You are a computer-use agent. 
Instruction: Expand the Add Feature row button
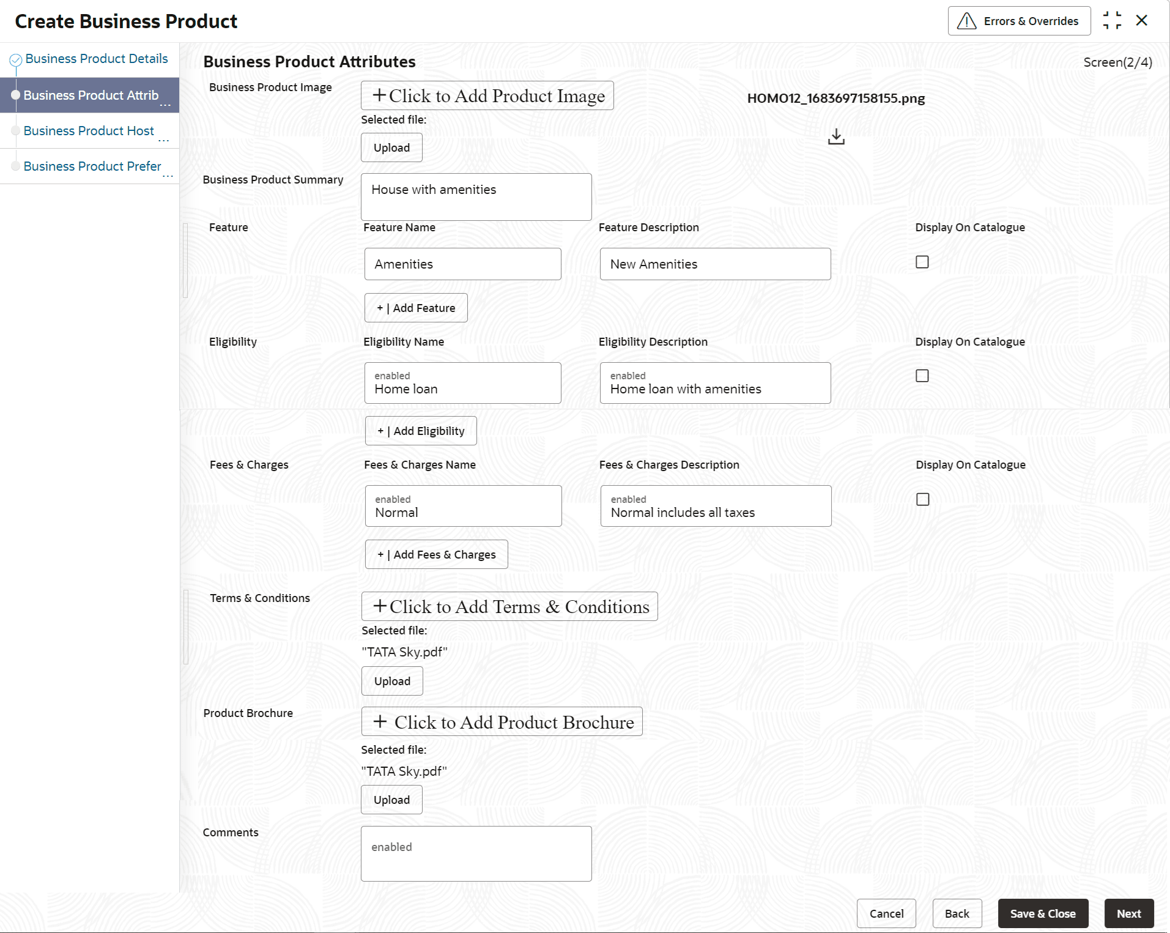point(416,308)
